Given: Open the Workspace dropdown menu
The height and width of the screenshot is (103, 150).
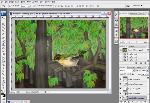Looking at the screenshot, I should pos(137,6).
